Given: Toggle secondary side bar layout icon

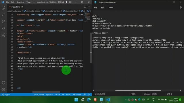Looking at the screenshot, I should tap(66, 2).
